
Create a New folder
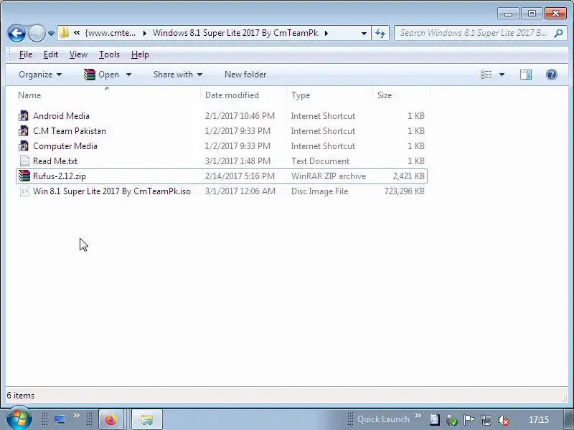(x=245, y=75)
